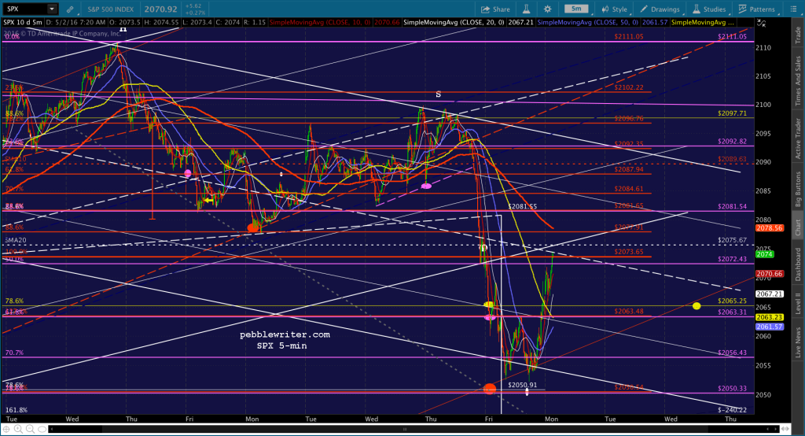Click the large red dot near $2050.91
Image resolution: width=805 pixels, height=436 pixels.
click(x=490, y=389)
